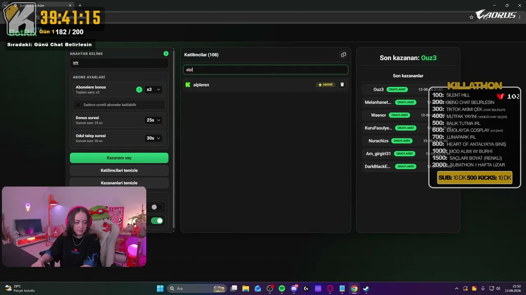Click the Kick logo next to alpleren

pyautogui.click(x=188, y=85)
